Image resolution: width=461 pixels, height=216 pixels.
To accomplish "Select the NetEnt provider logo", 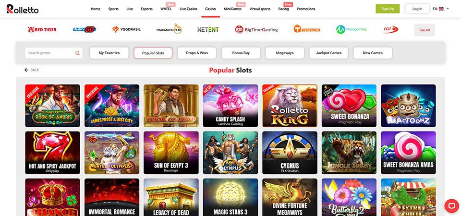I will 208,30.
